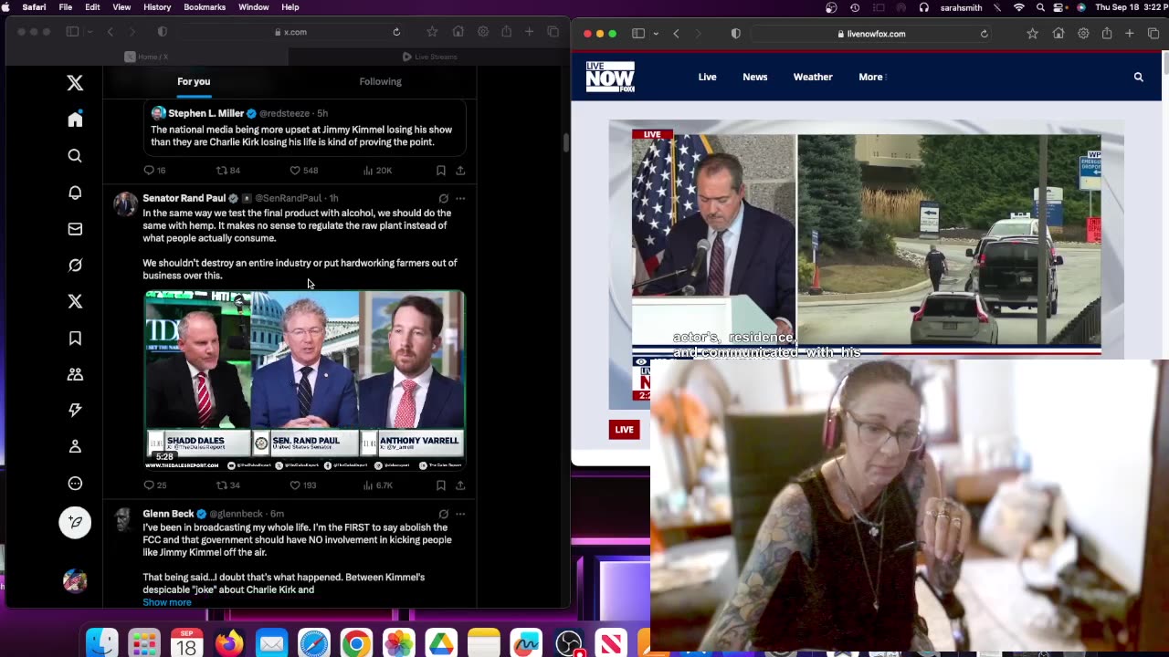Image resolution: width=1169 pixels, height=657 pixels.
Task: Switch to the Following tab
Action: (380, 81)
